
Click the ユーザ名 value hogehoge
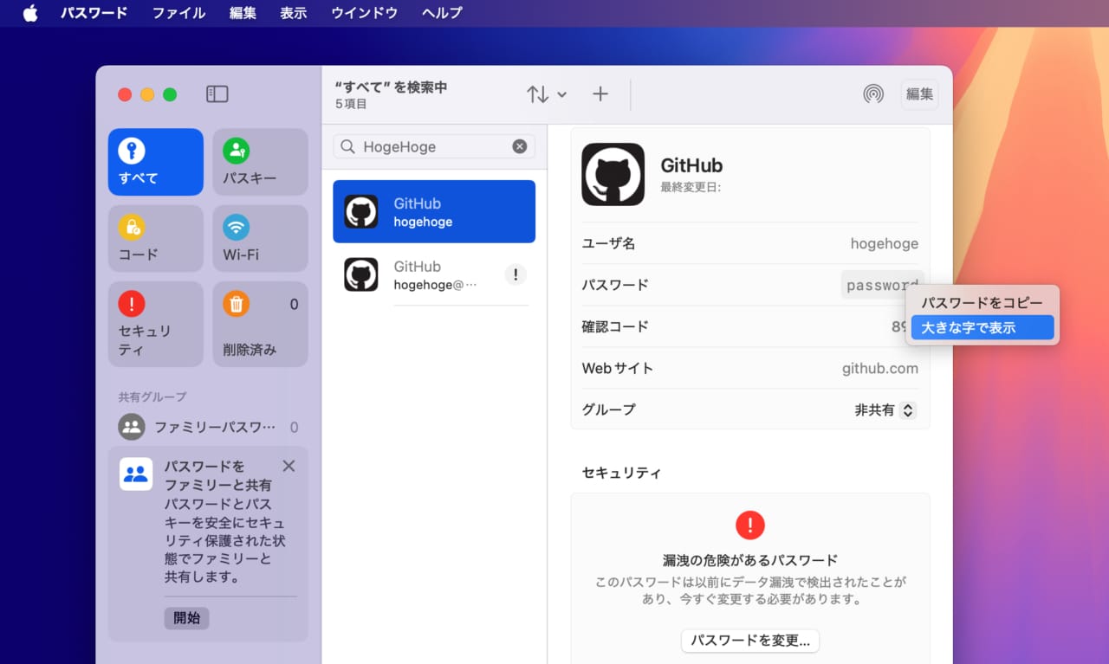(x=884, y=243)
